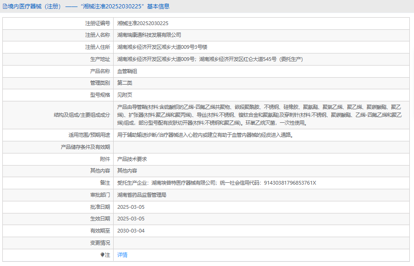Select registrant name 湖南瑞康通科技发展有限公司
Image resolution: width=414 pixels, height=266 pixels.
tap(149, 35)
